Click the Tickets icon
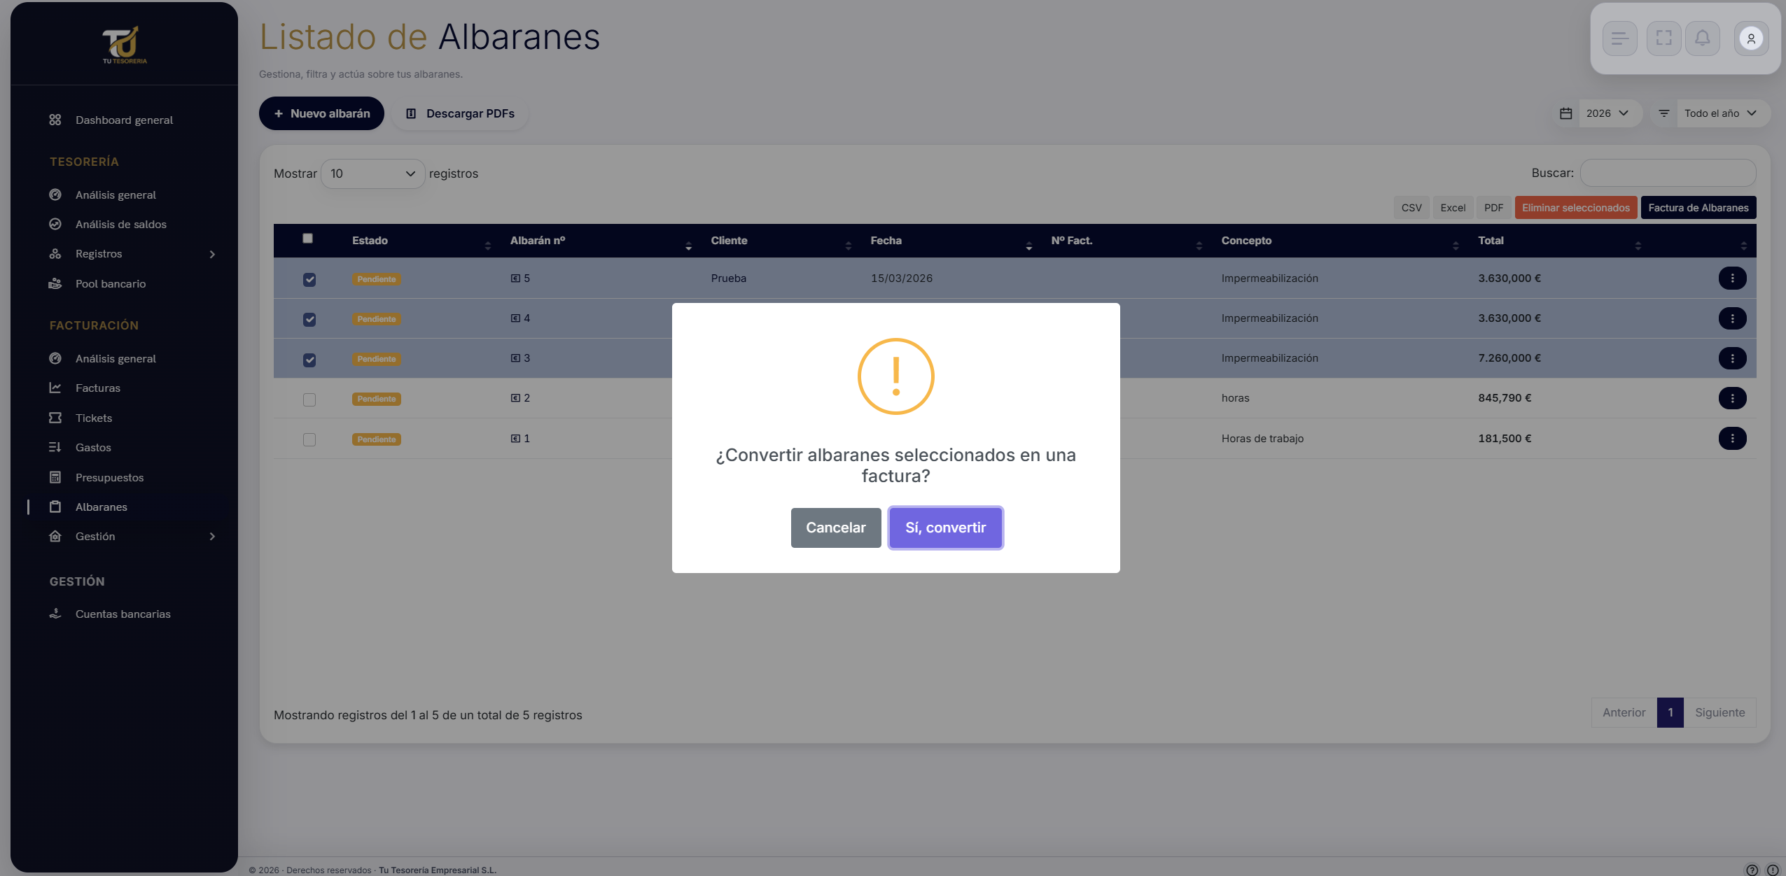 click(55, 418)
